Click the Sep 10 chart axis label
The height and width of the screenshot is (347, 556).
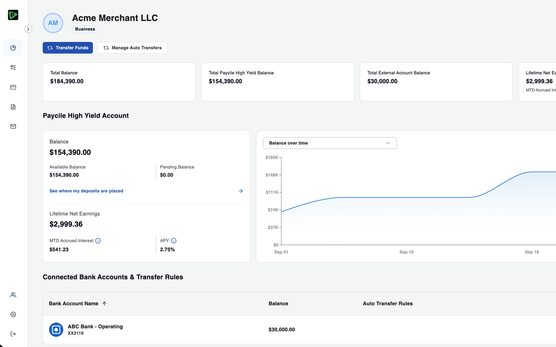tap(407, 252)
